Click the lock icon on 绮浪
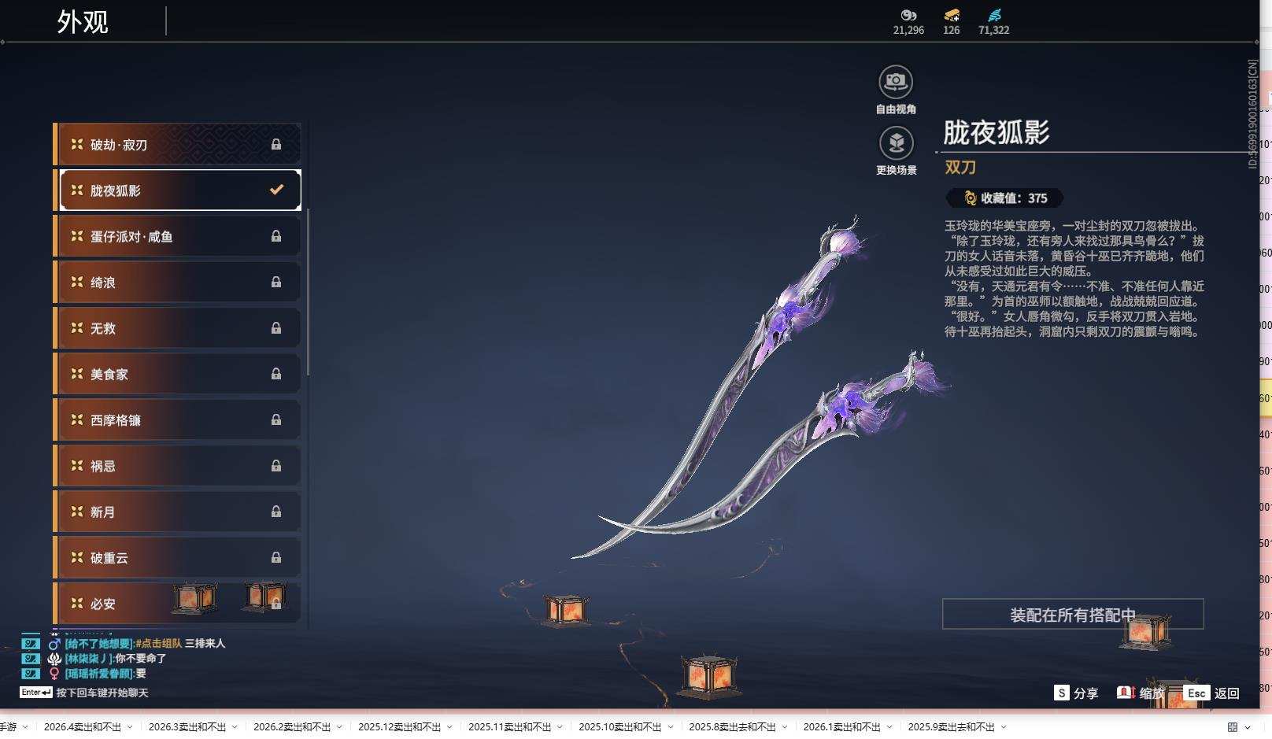This screenshot has height=739, width=1272. pyautogui.click(x=276, y=282)
